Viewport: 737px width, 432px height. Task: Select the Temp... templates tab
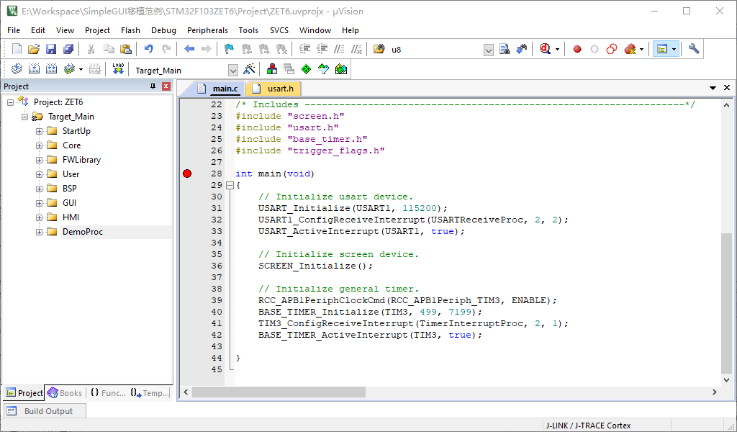coord(150,393)
